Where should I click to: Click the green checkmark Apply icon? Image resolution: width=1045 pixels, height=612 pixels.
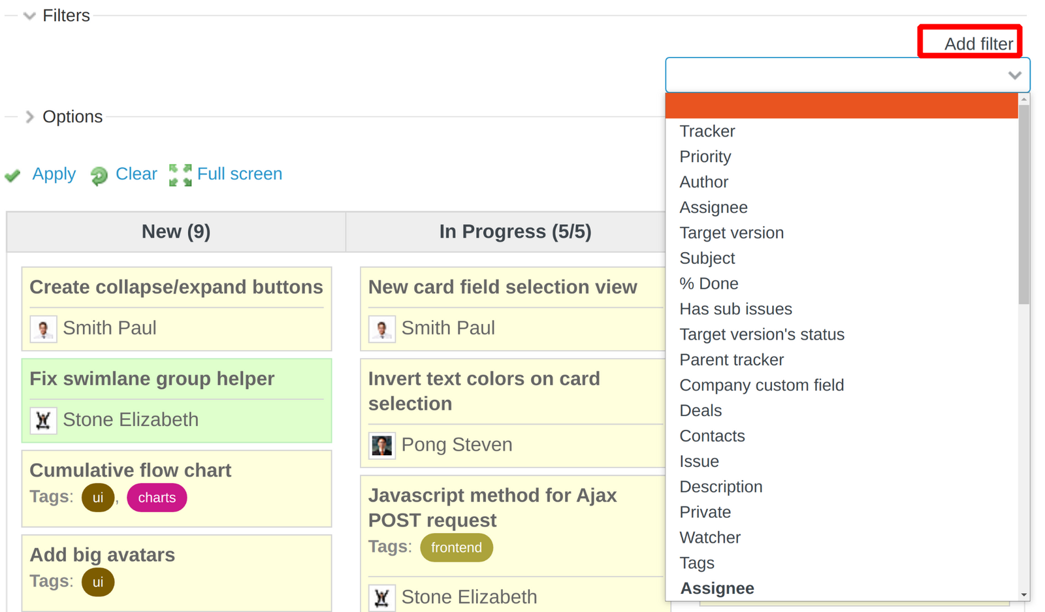point(13,174)
